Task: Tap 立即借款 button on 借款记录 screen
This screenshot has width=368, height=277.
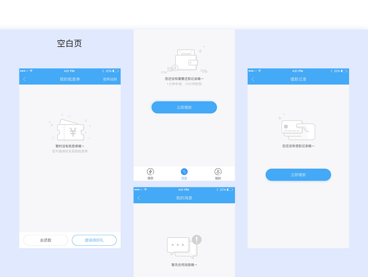Action: point(298,175)
